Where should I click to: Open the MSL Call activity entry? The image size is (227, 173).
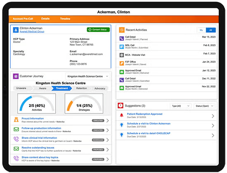coord(167,47)
